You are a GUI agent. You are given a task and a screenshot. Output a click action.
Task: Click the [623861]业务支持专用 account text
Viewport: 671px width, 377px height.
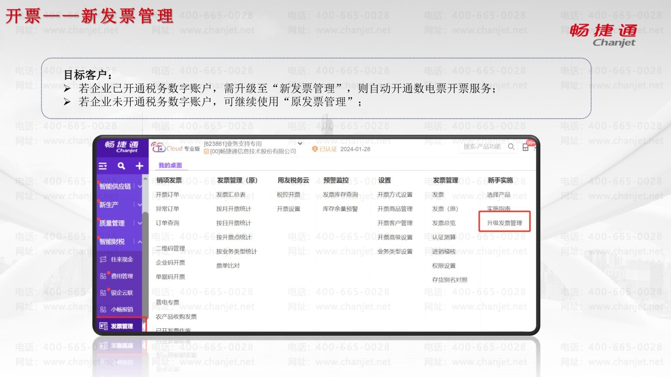(x=233, y=144)
